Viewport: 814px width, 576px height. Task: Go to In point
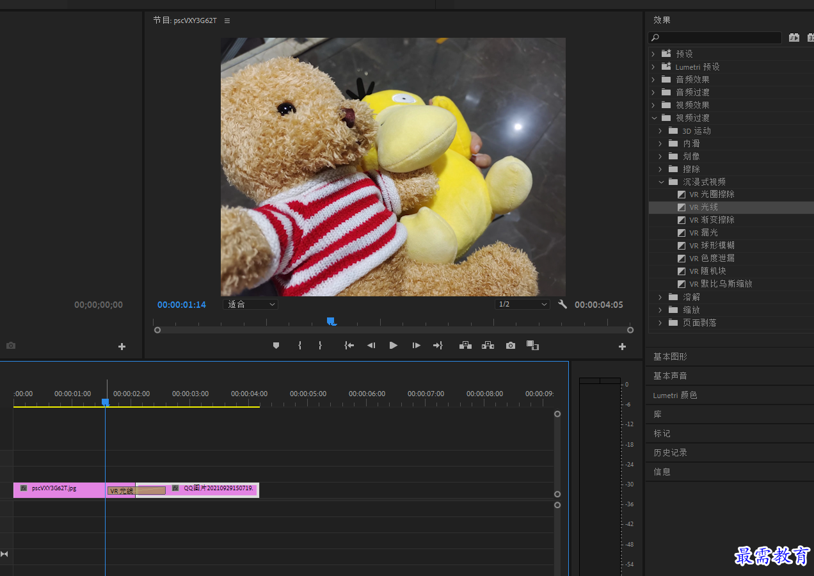coord(349,346)
